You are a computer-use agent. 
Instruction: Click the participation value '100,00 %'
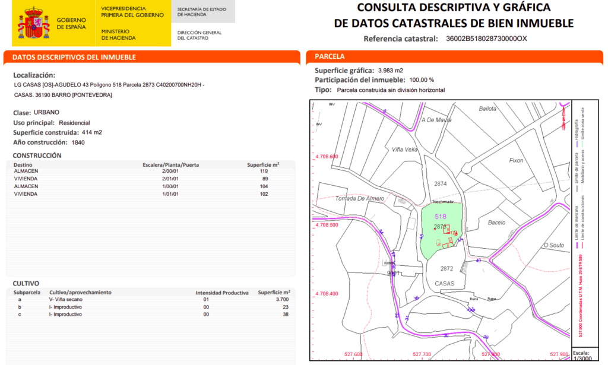tap(422, 80)
